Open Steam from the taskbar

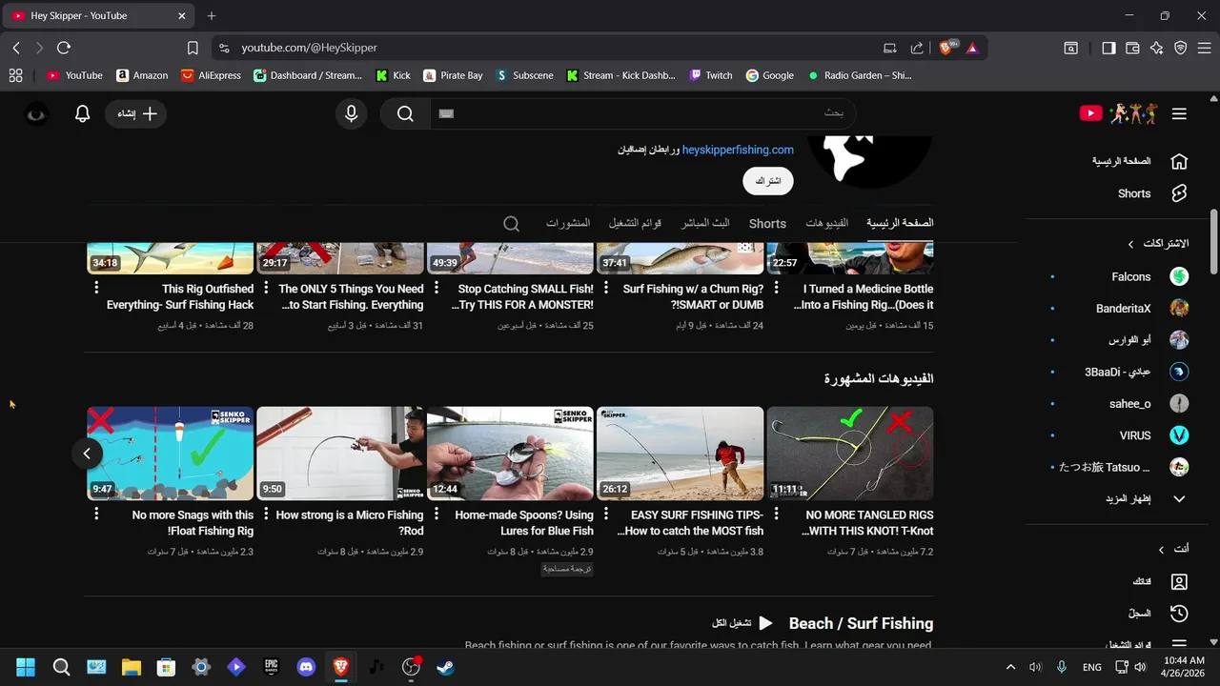point(445,667)
